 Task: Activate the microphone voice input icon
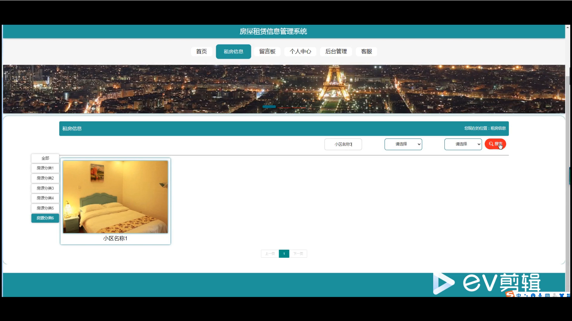tap(540, 295)
